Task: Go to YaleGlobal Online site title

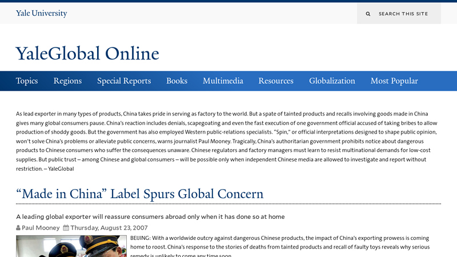Action: [x=87, y=53]
